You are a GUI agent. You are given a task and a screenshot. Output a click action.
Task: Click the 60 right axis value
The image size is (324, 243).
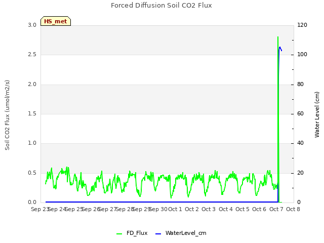[300, 113]
